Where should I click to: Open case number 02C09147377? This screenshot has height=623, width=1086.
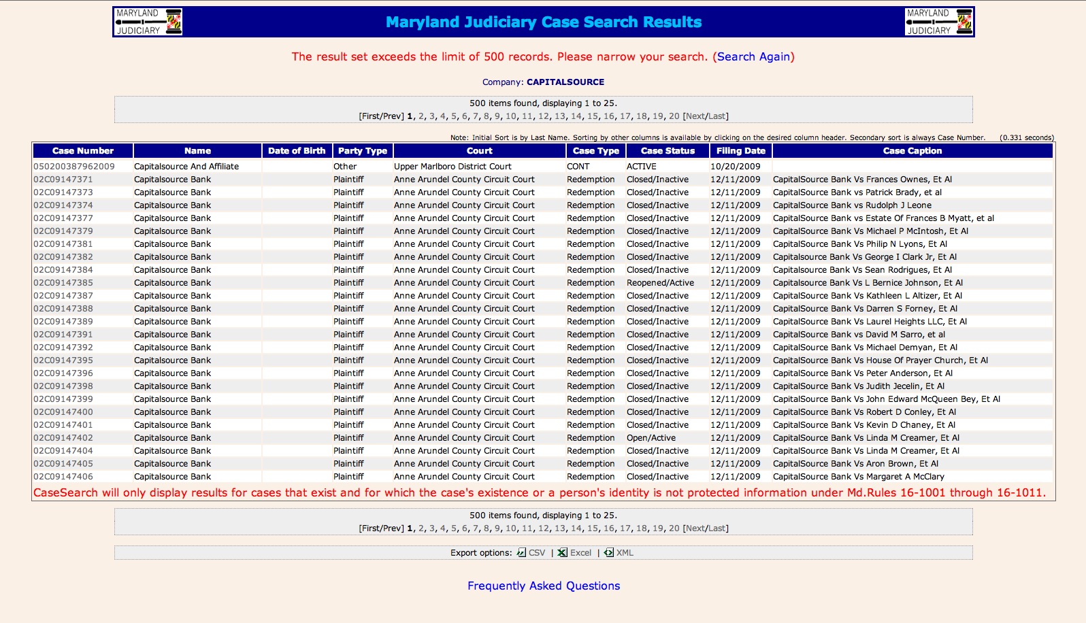click(63, 218)
